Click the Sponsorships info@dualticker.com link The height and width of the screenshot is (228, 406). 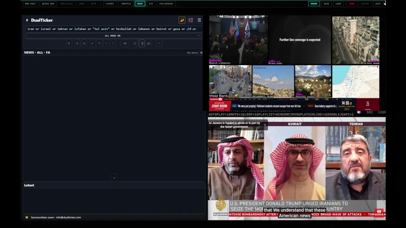[x=56, y=218]
